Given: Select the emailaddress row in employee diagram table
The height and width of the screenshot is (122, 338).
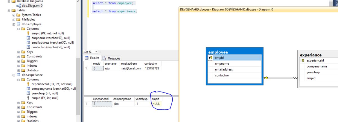Looking at the screenshot, I should 235,69.
